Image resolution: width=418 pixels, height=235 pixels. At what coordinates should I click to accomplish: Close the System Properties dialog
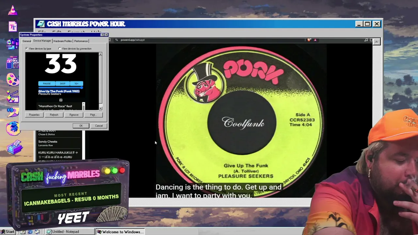coord(106,35)
